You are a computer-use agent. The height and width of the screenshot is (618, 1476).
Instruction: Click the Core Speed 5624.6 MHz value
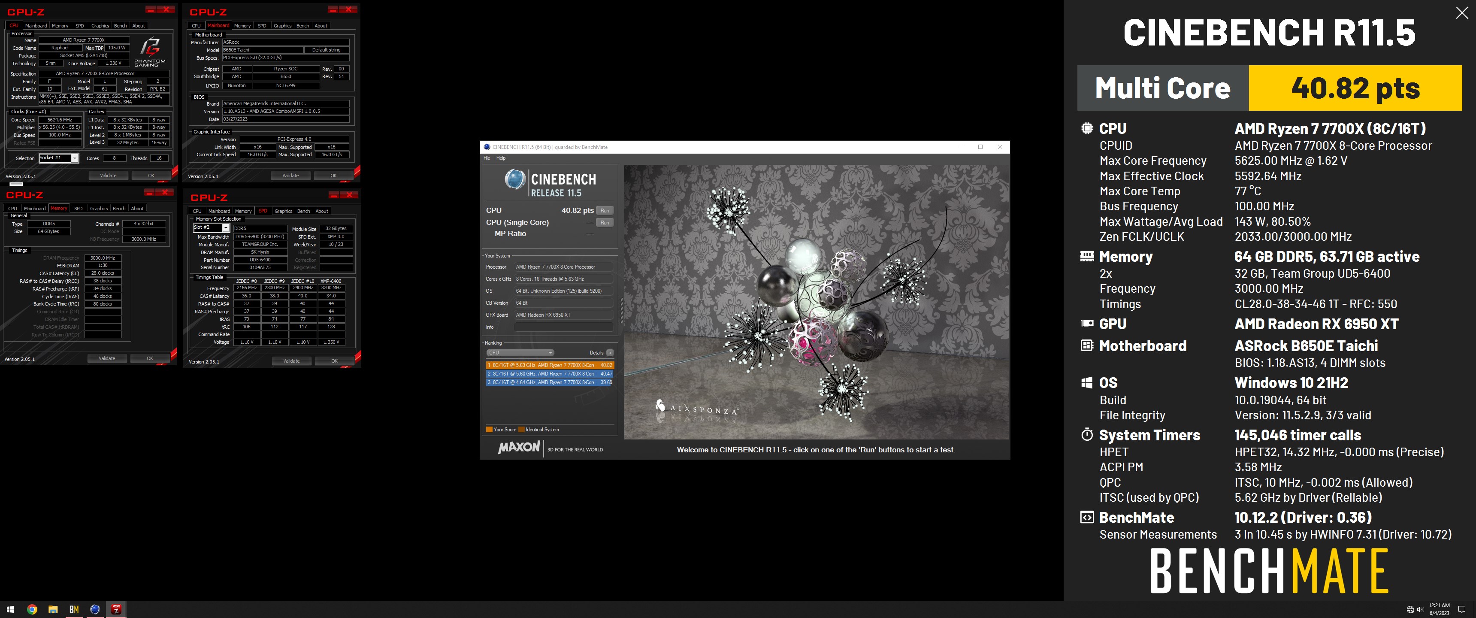pyautogui.click(x=60, y=120)
